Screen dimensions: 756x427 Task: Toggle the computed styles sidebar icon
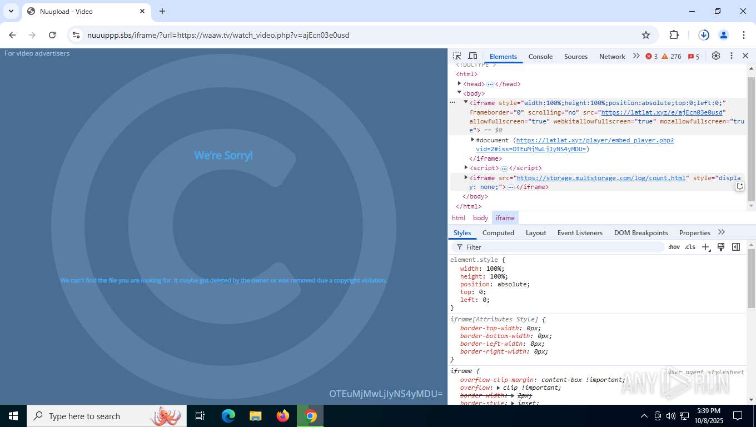click(x=736, y=247)
